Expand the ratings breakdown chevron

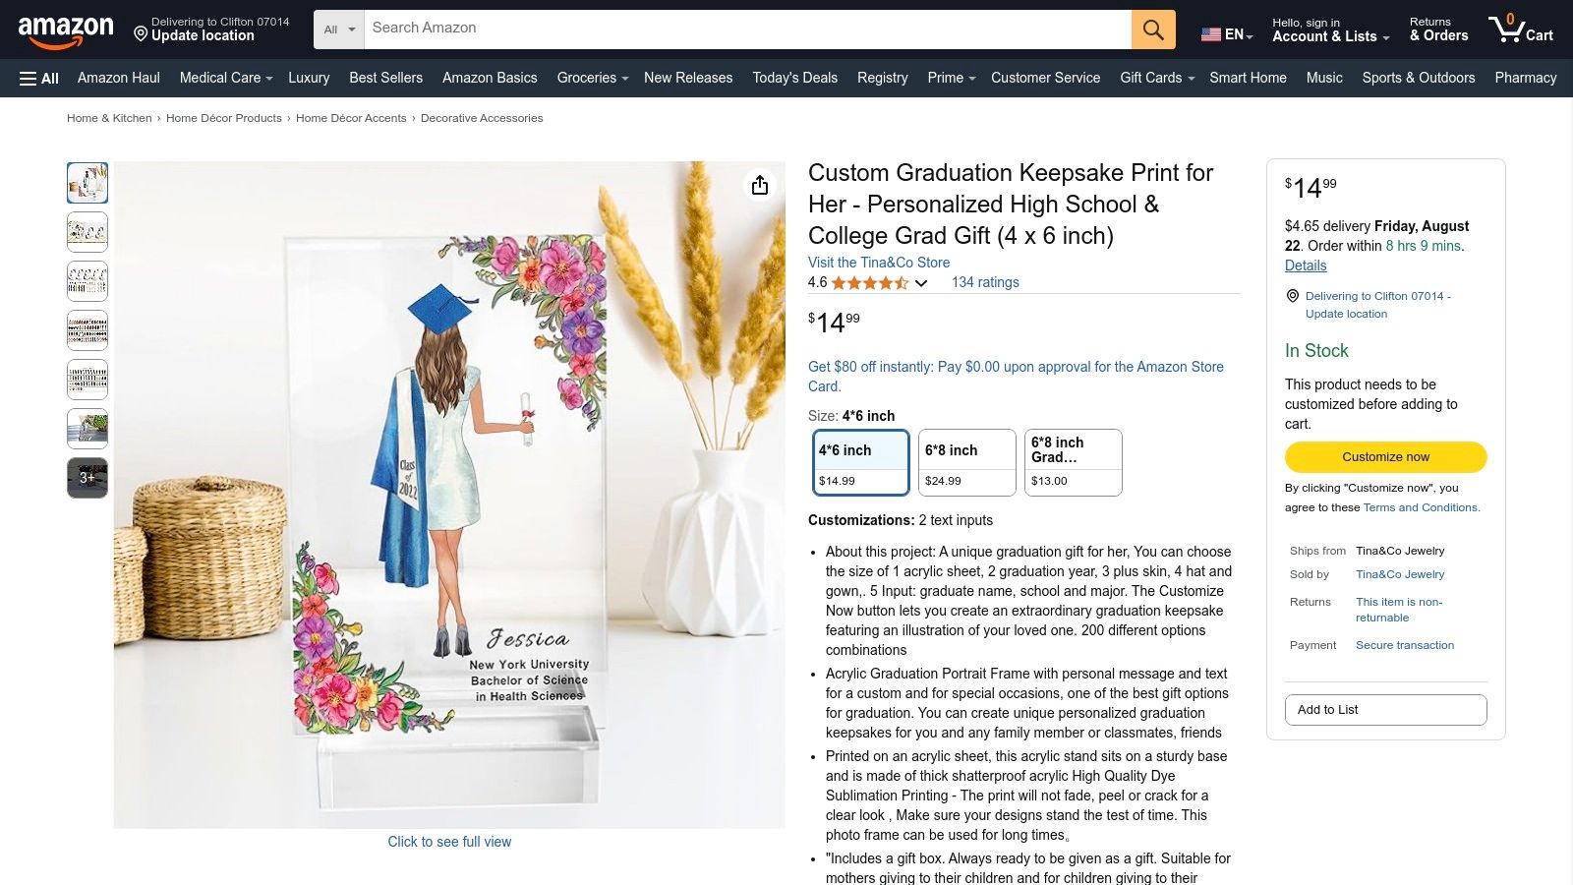coord(920,283)
